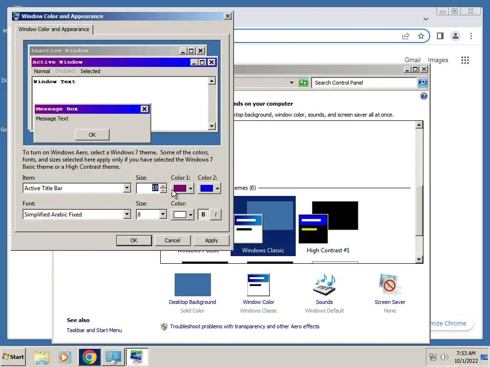
Task: Open the taskbar clock showing 7:53 AM
Action: [x=466, y=357]
